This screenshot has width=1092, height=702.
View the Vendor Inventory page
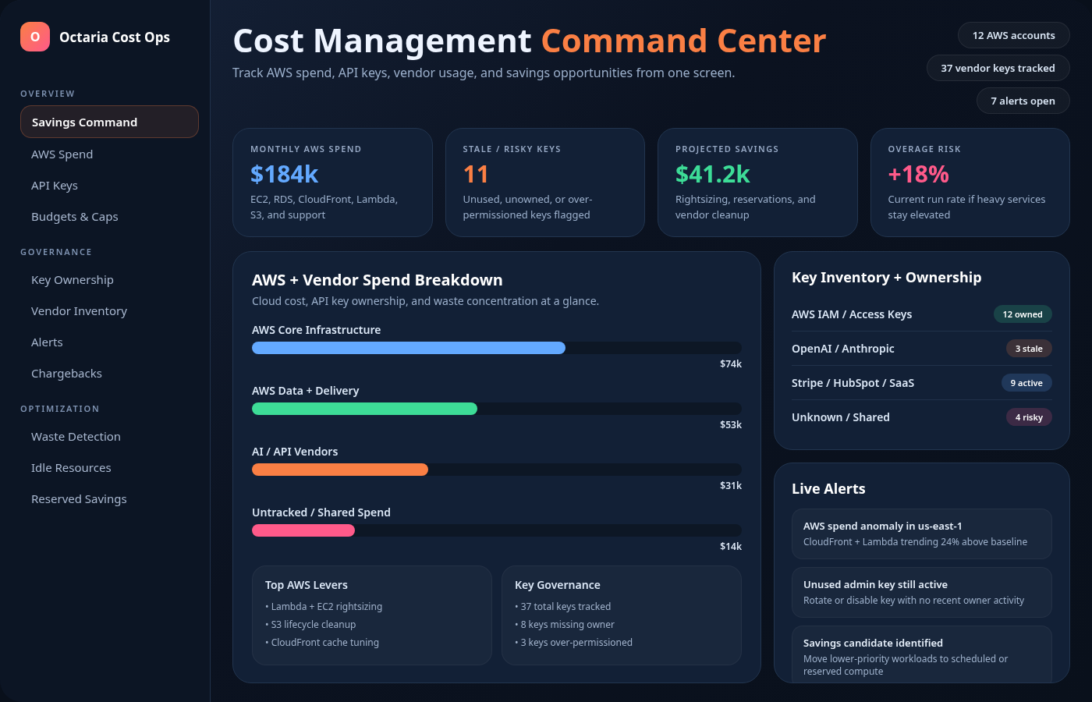pos(78,310)
